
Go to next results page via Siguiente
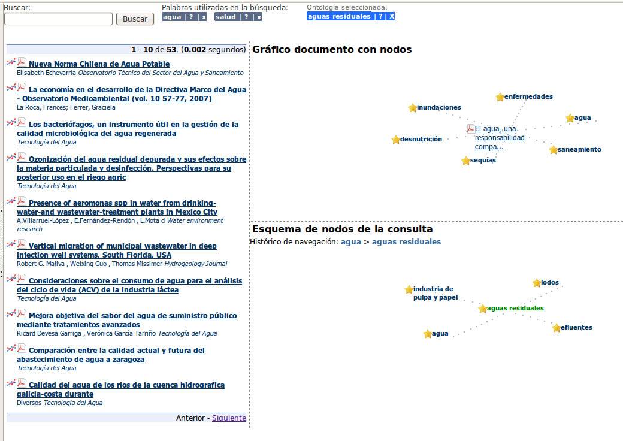229,418
